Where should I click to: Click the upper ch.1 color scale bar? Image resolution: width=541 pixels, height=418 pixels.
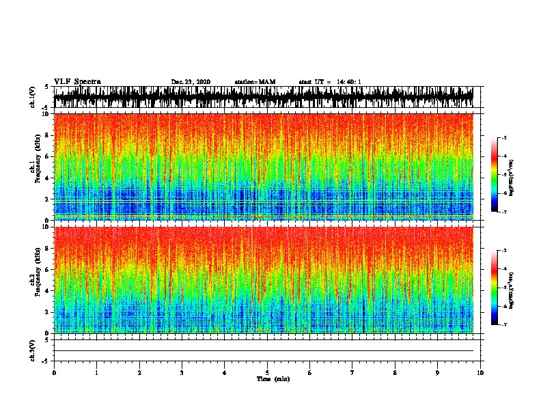coord(495,175)
